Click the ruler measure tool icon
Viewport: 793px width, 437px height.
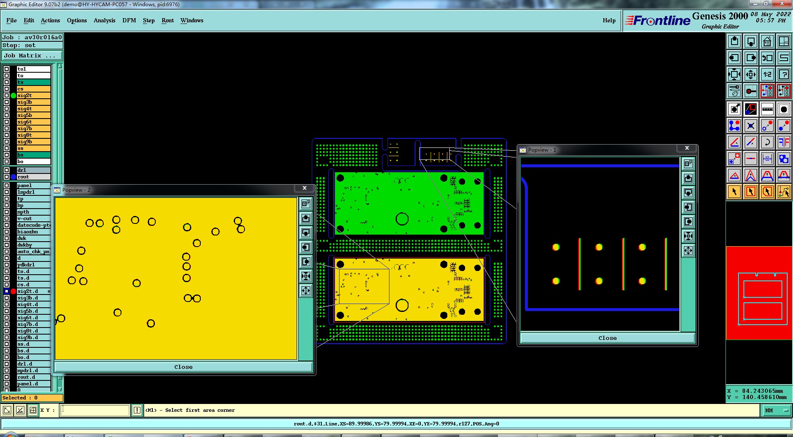[767, 109]
